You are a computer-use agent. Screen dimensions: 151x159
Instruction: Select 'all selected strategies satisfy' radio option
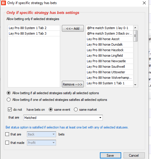pyautogui.click(x=8, y=93)
